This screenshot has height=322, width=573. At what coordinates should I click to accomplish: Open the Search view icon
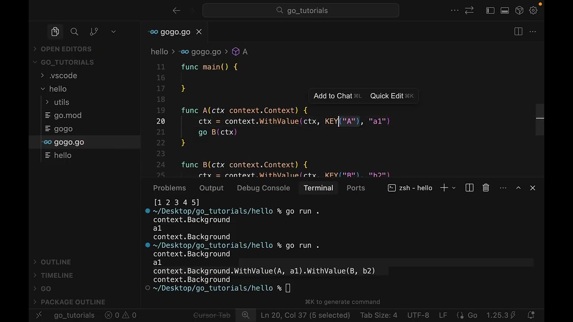[x=74, y=32]
